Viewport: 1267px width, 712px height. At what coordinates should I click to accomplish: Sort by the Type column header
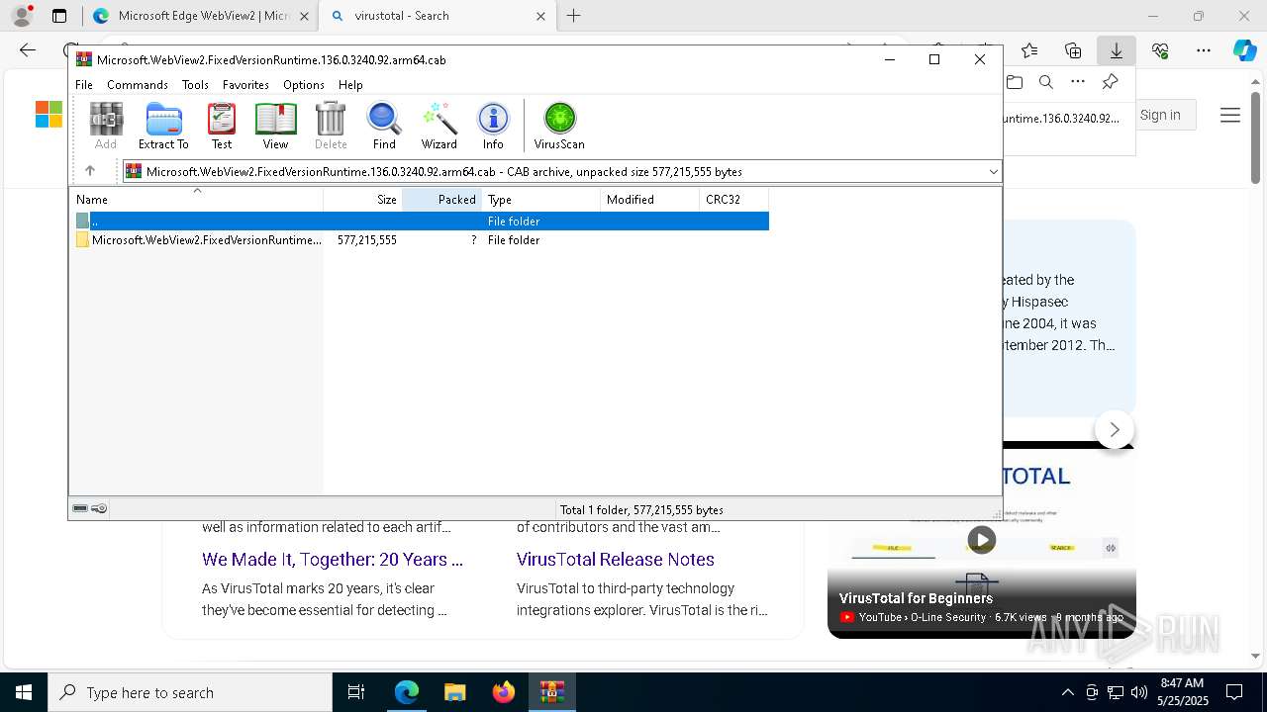540,199
